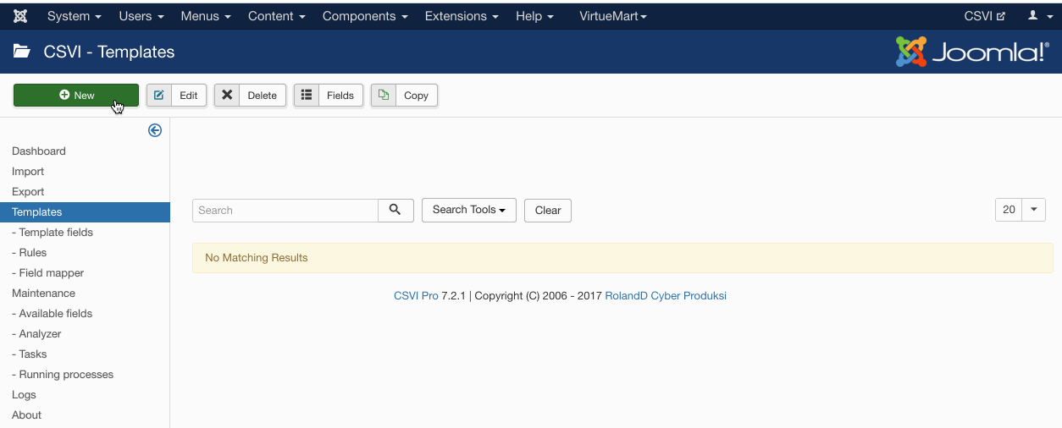Image resolution: width=1062 pixels, height=428 pixels.
Task: Open the CSVI Pro link
Action: [416, 296]
